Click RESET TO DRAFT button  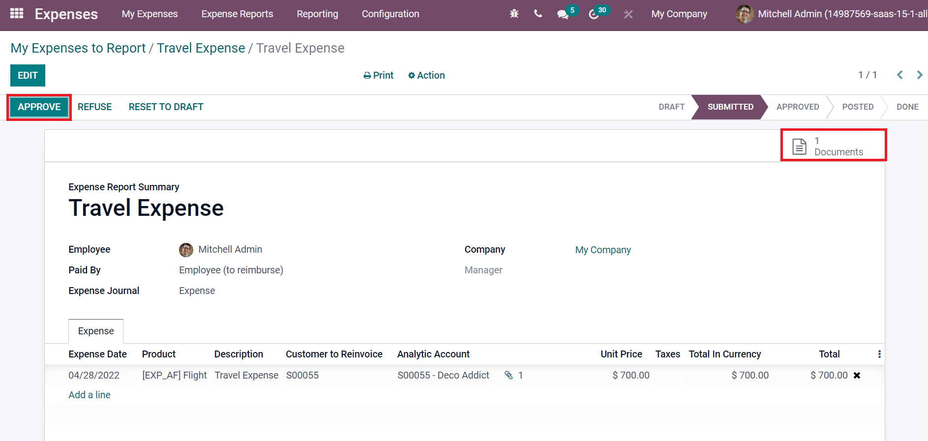click(x=166, y=107)
